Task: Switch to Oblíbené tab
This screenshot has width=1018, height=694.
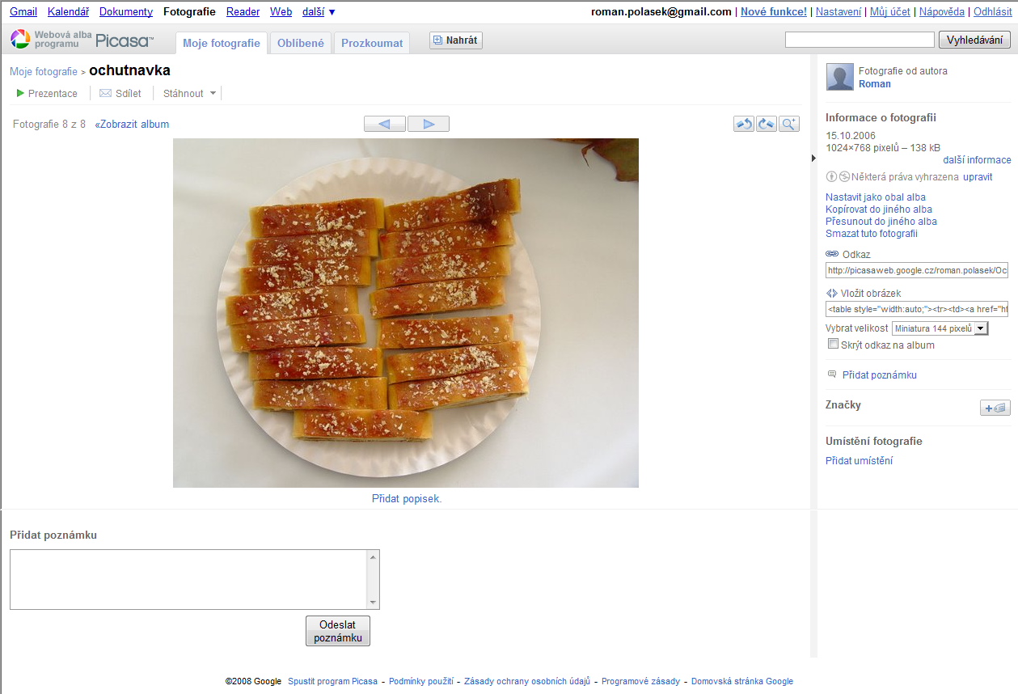Action: pos(301,43)
